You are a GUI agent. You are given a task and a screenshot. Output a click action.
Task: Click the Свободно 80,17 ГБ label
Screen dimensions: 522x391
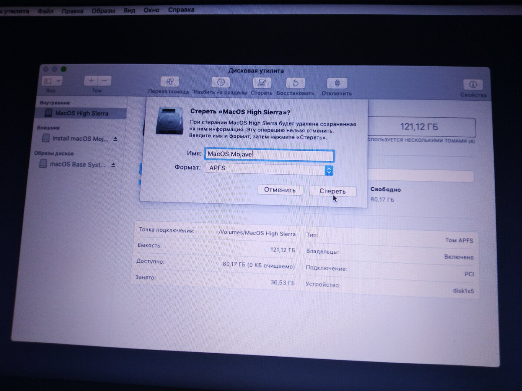385,195
